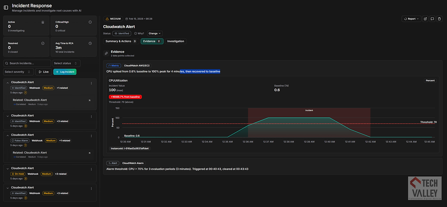Click the bug icon in the Active card
The image size is (447, 207).
[43, 22]
